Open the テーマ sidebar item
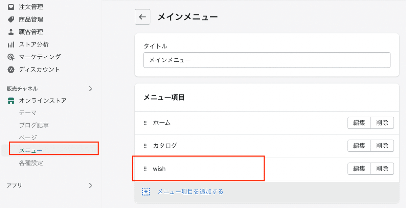 pos(28,113)
